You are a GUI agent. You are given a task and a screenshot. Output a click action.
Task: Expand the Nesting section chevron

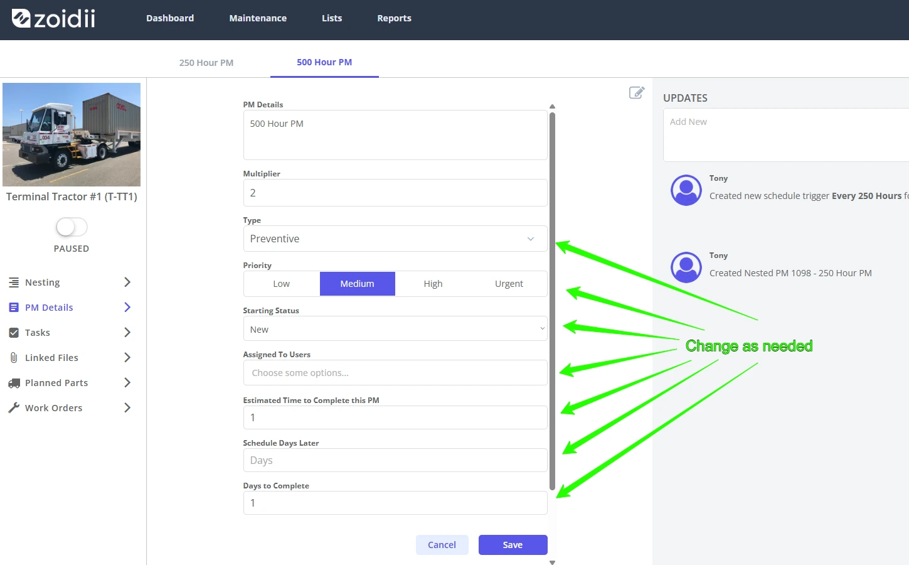click(127, 282)
